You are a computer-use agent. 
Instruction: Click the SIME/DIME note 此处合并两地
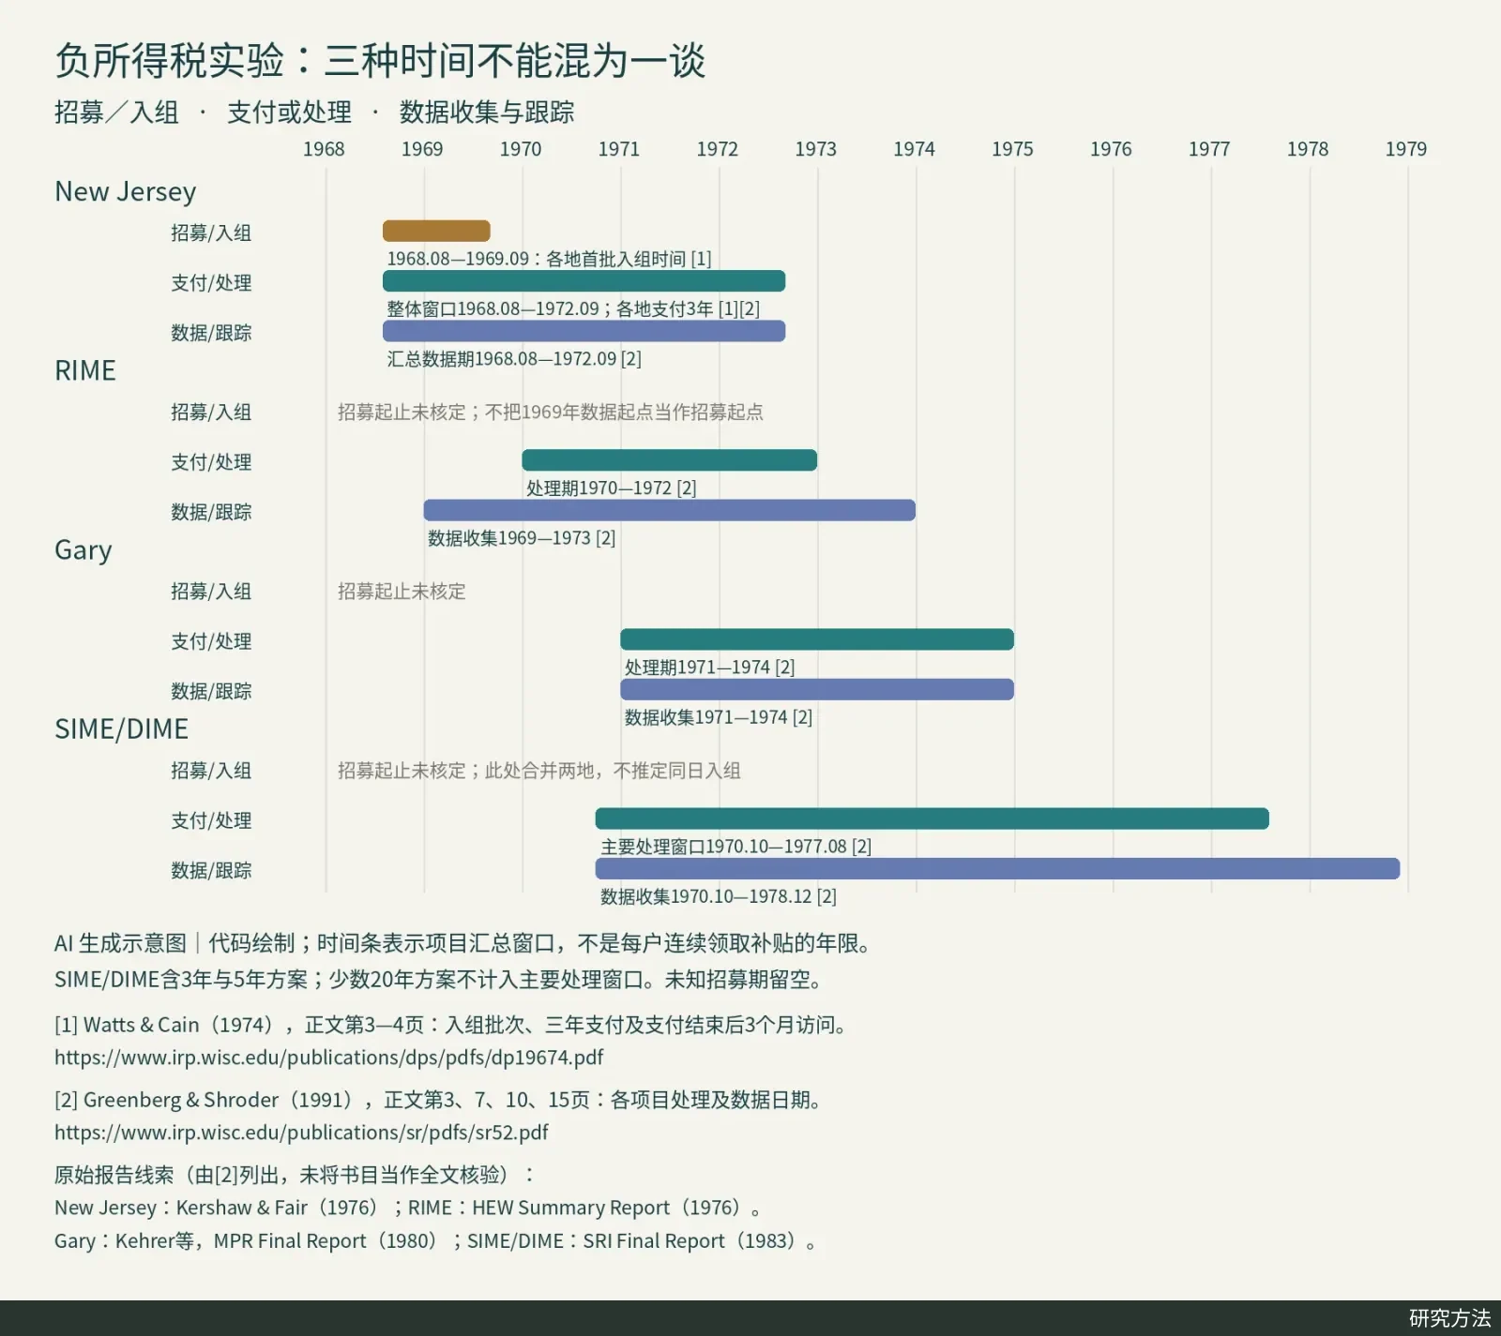tap(539, 771)
